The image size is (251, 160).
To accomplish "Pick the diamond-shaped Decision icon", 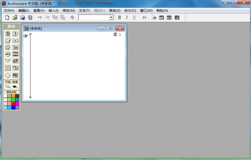I will point(8,75).
